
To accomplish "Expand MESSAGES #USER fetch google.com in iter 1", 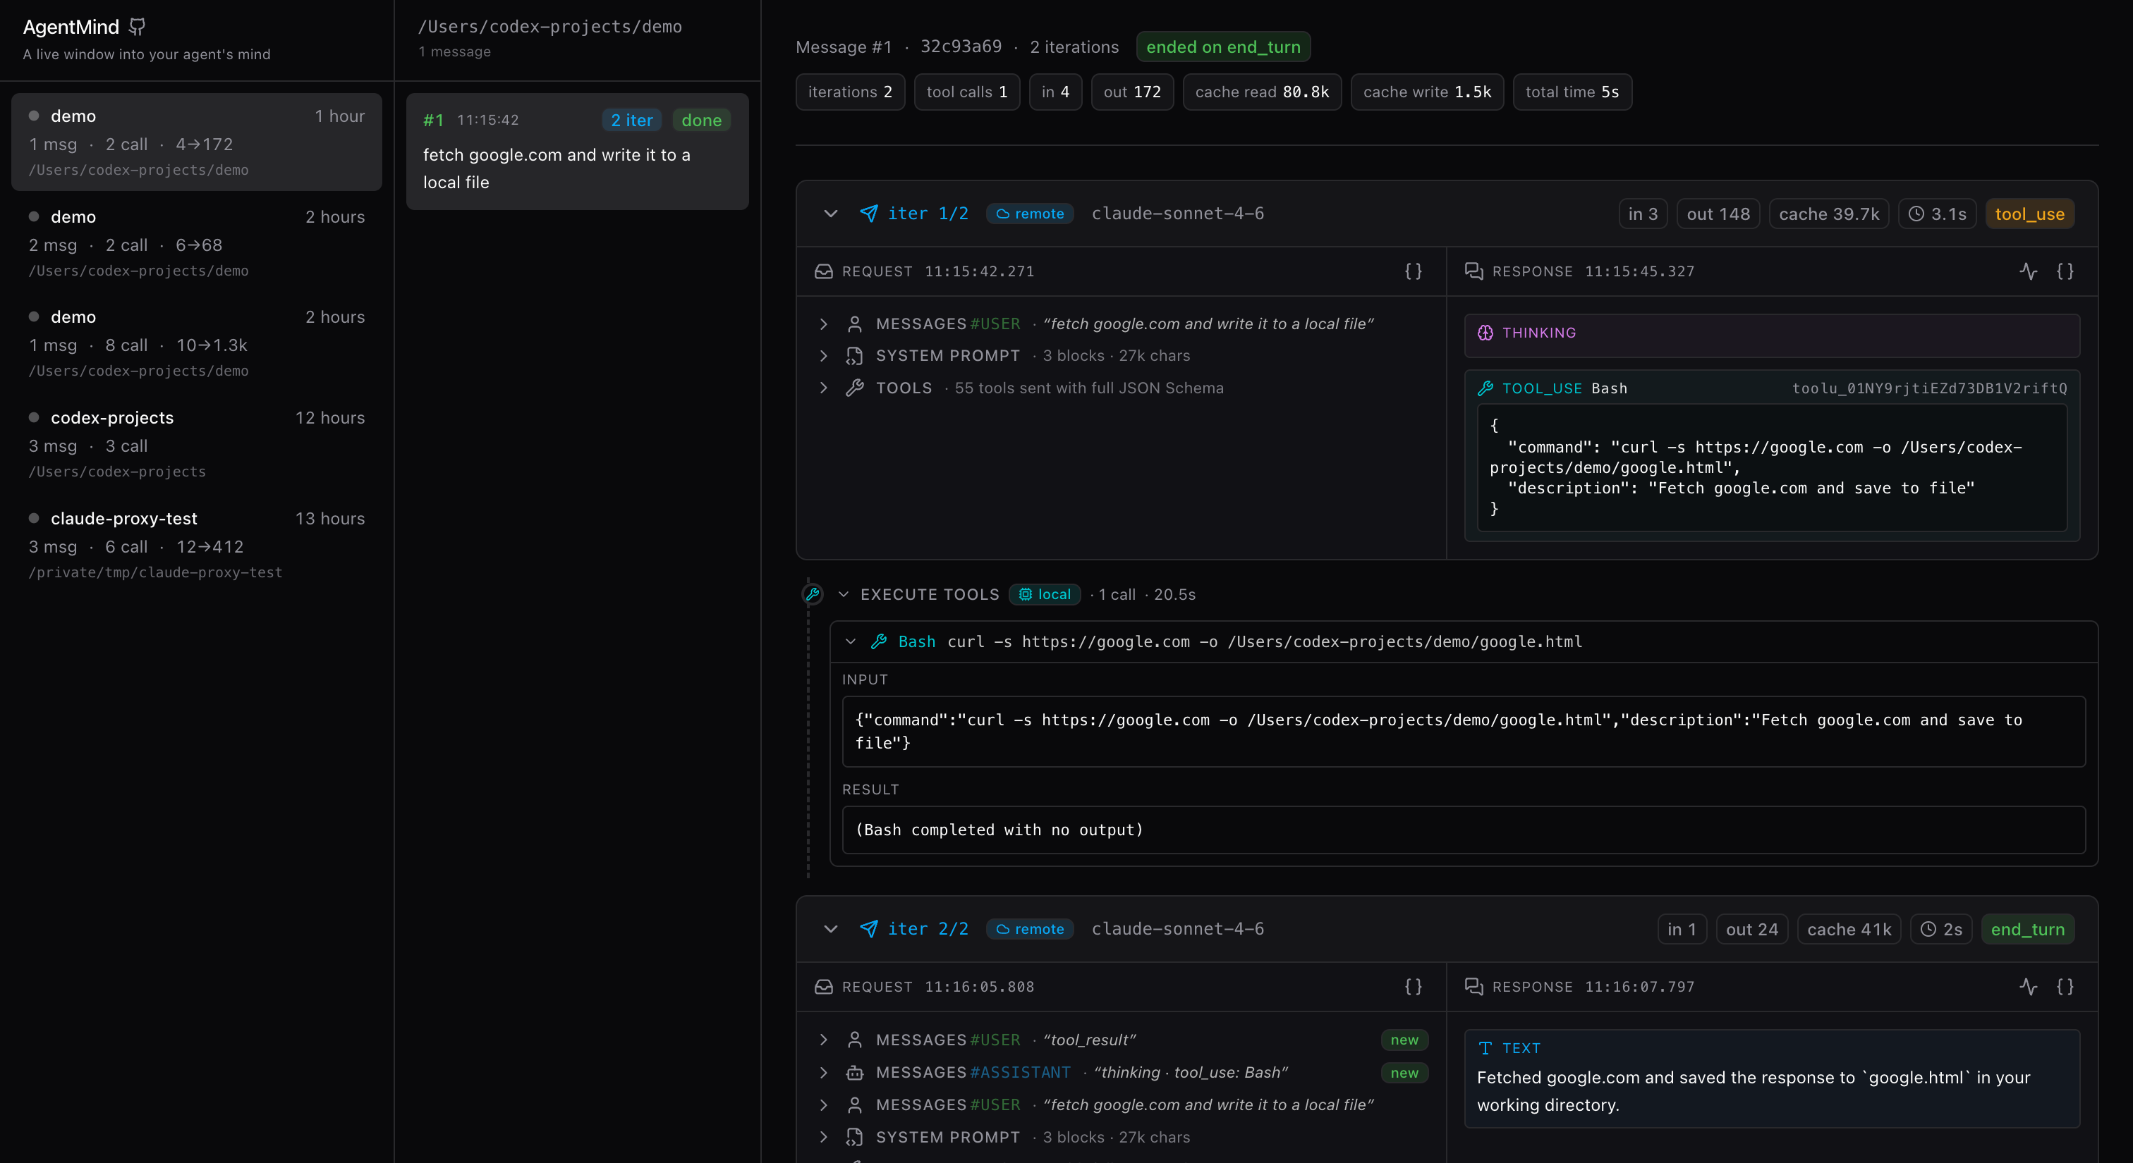I will pyautogui.click(x=823, y=324).
